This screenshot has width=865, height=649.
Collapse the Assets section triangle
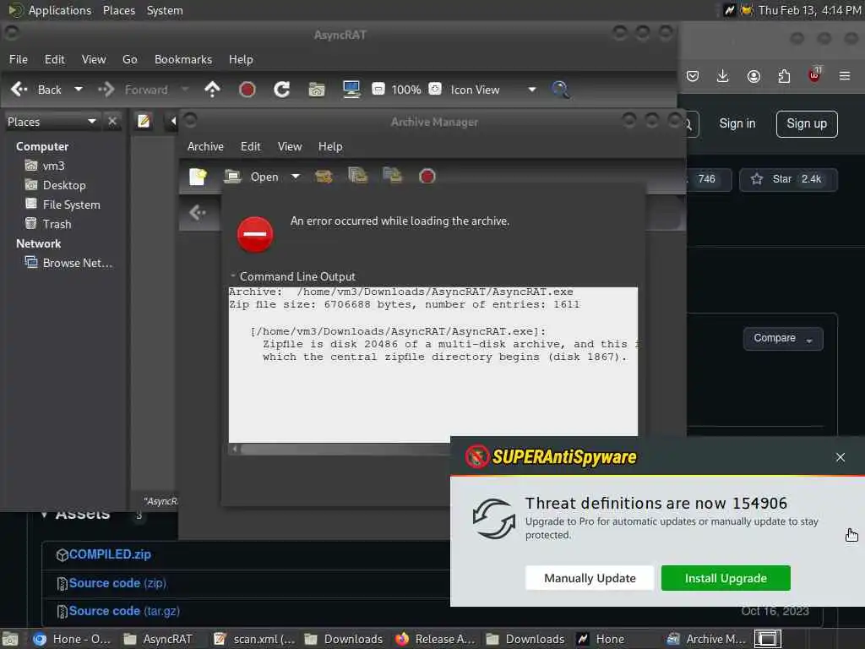click(44, 515)
